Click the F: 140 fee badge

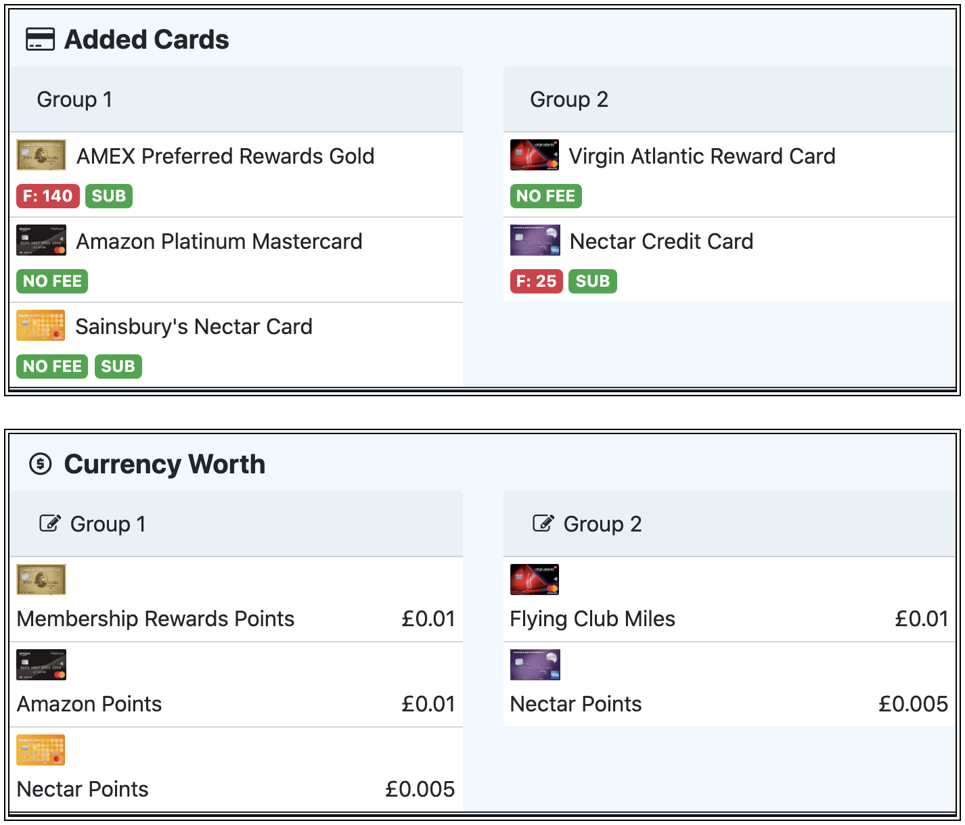click(48, 196)
